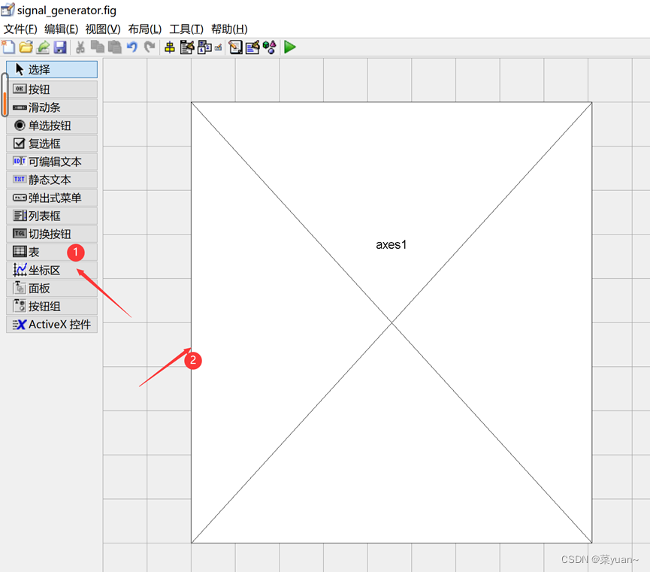Click the axes1 area in the layout
Screen dimensions: 650x572
(391, 244)
